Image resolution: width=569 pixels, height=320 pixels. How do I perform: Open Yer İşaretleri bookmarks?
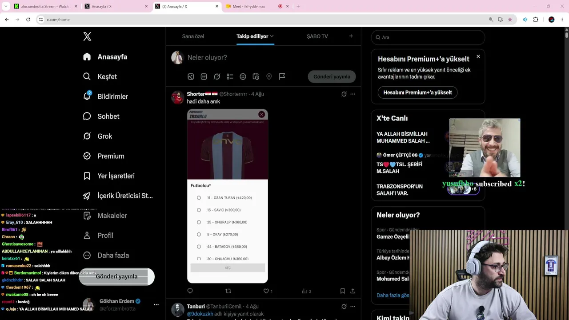point(109,176)
